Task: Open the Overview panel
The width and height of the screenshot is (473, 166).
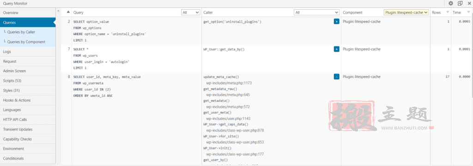Action: click(28, 12)
